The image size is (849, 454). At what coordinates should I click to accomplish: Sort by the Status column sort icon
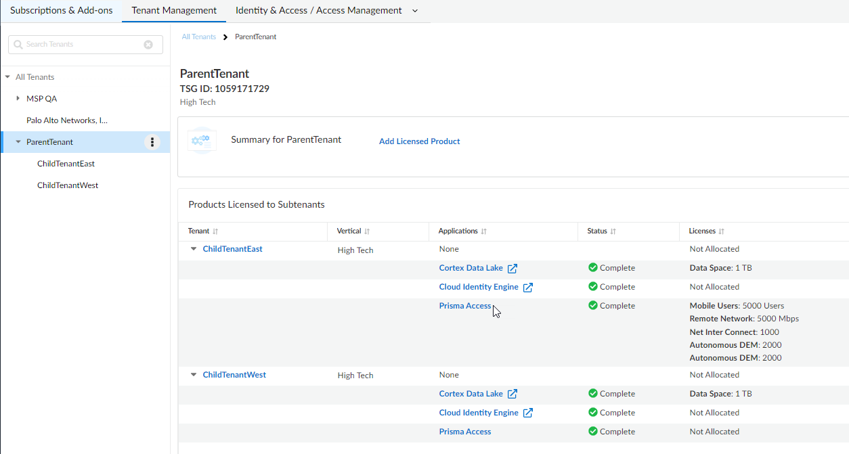(x=613, y=231)
